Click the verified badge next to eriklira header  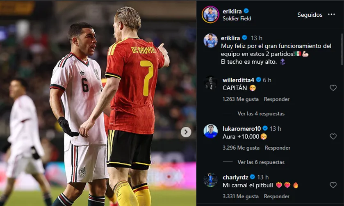[x=246, y=11]
